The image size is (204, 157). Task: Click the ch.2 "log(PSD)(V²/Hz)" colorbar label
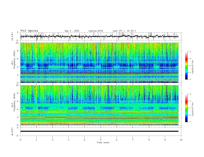click(193, 109)
